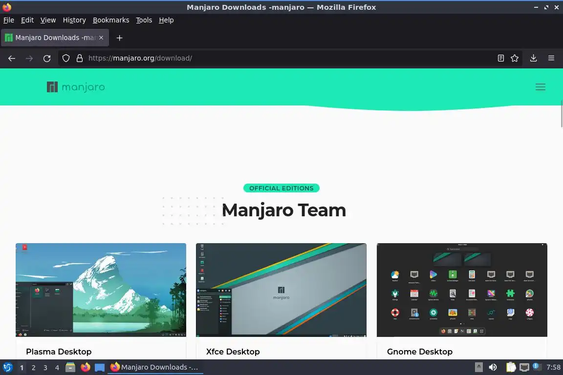The image size is (563, 375).
Task: Click the Plasma Desktop title
Action: (x=59, y=352)
